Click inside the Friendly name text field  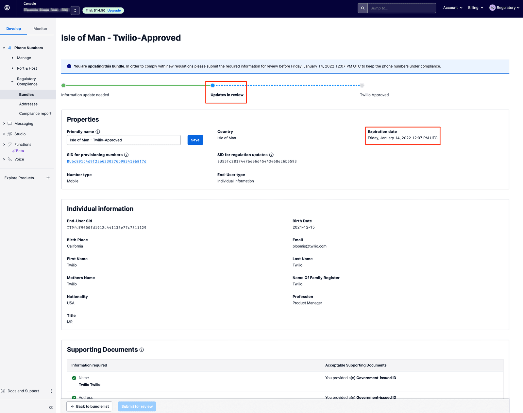point(124,140)
